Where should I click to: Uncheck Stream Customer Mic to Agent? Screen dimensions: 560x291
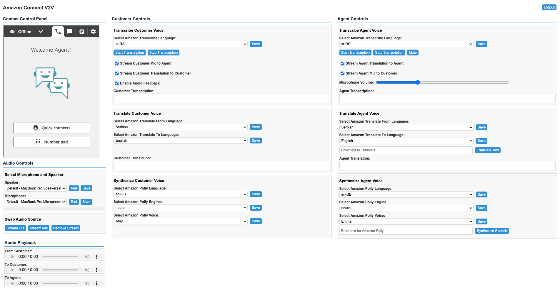coord(117,63)
